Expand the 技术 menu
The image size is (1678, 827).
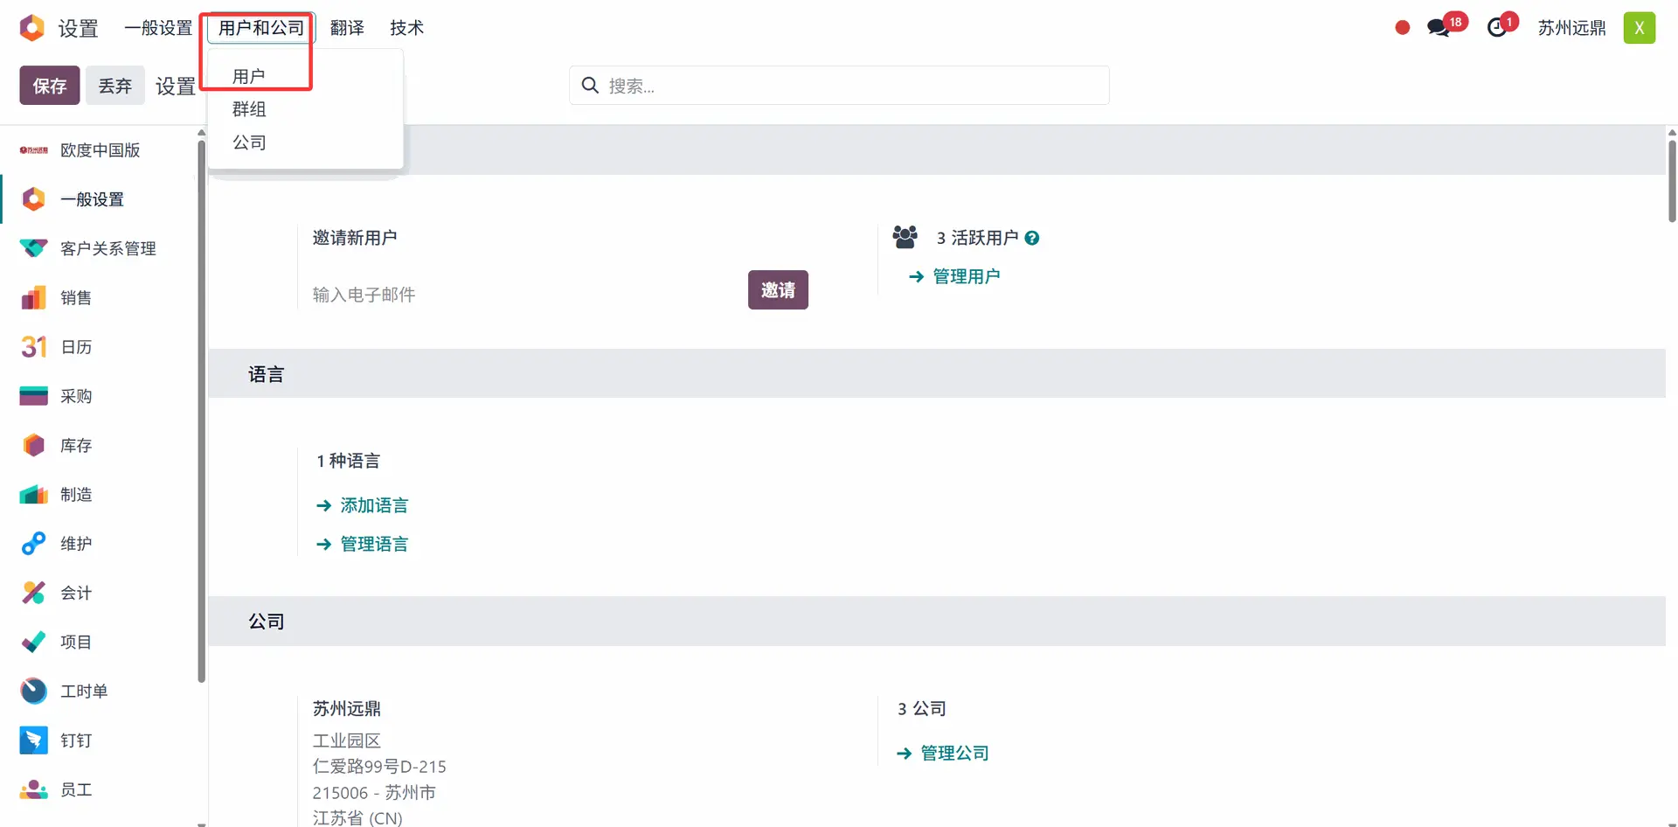[406, 28]
